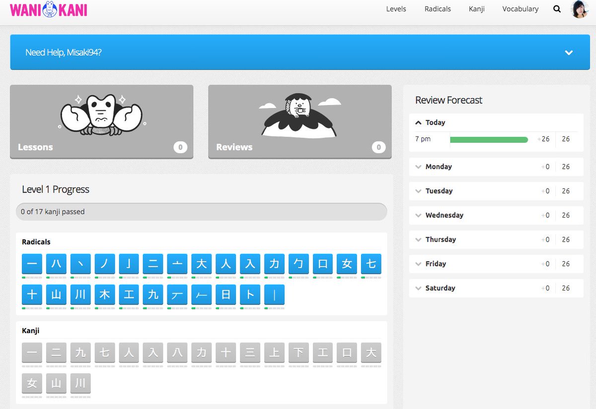Select the grey 山 kanji tile
Viewport: 596px width, 409px height.
pos(56,383)
